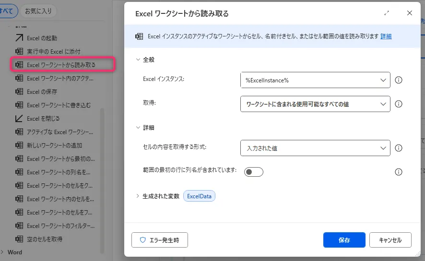Collapse the 詳細 section
Image resolution: width=425 pixels, height=261 pixels.
138,128
